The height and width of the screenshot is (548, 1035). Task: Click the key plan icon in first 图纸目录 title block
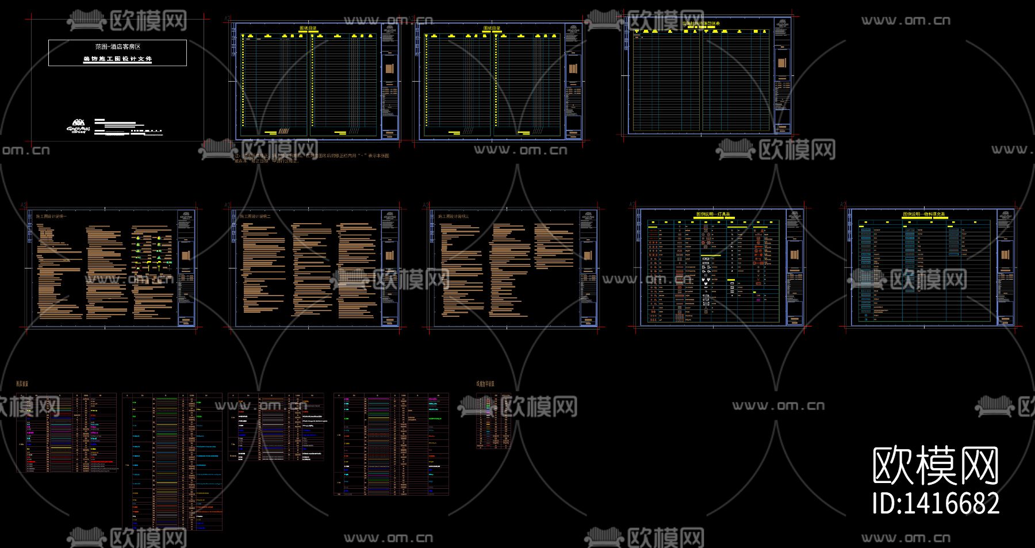pyautogui.click(x=390, y=69)
